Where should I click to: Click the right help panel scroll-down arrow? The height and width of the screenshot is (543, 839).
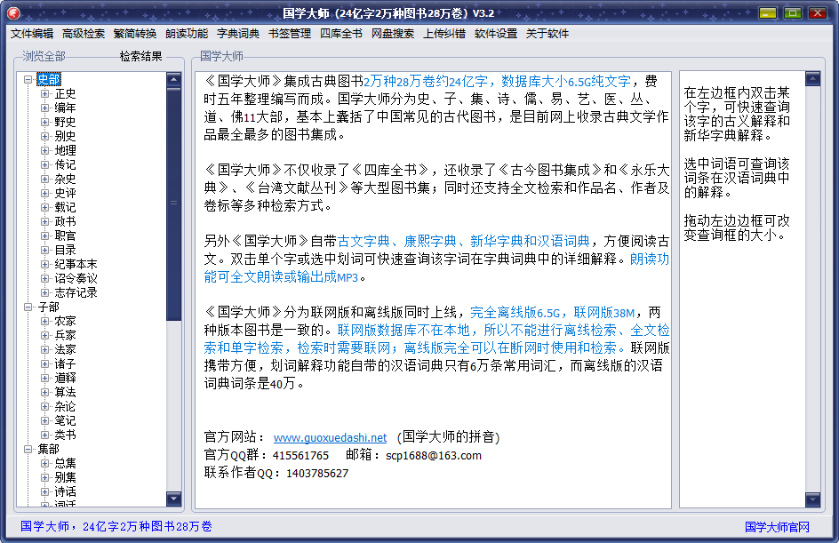812,499
